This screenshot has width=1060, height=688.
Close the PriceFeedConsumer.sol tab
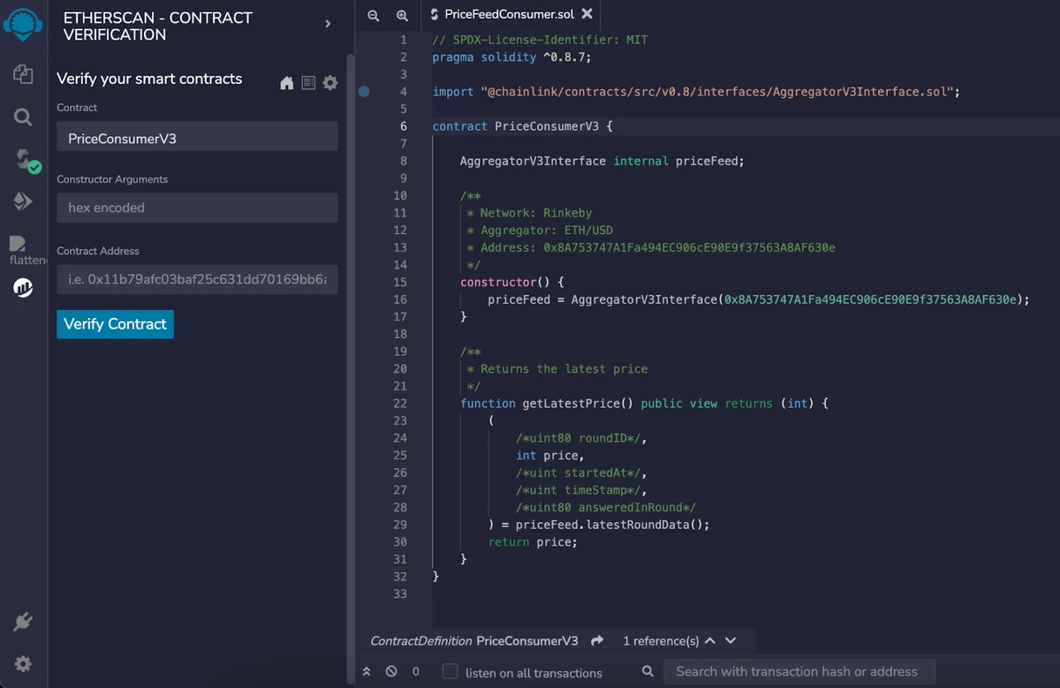coord(587,14)
